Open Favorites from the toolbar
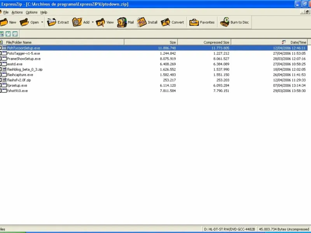 coord(202,22)
